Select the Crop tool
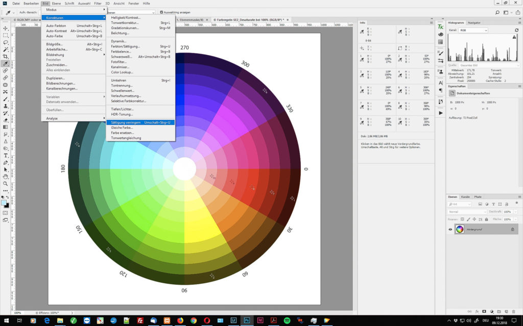Viewport: 523px width, 326px height. click(6, 57)
